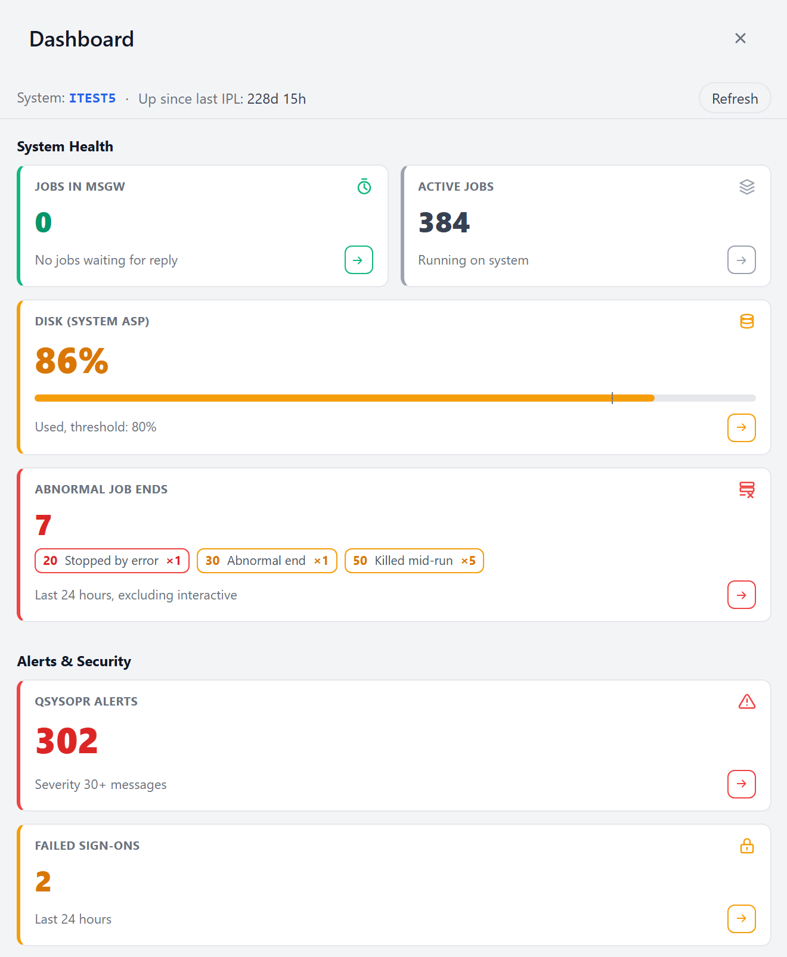787x957 pixels.
Task: Refresh the dashboard data
Action: click(x=735, y=98)
